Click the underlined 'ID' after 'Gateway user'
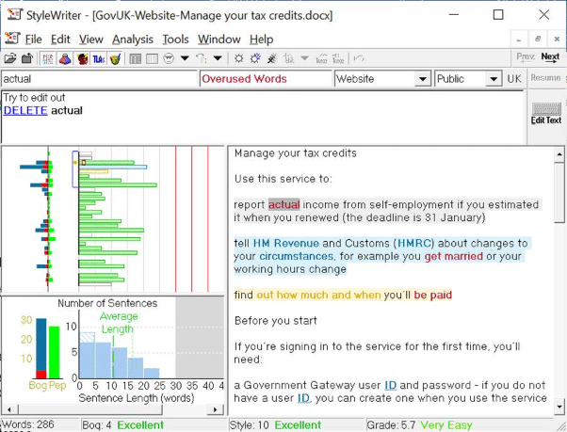This screenshot has height=432, width=567. tap(390, 385)
